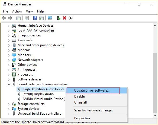The width and height of the screenshot is (158, 125).
Task: Click the Forward arrow toolbar icon
Action: click(x=10, y=18)
